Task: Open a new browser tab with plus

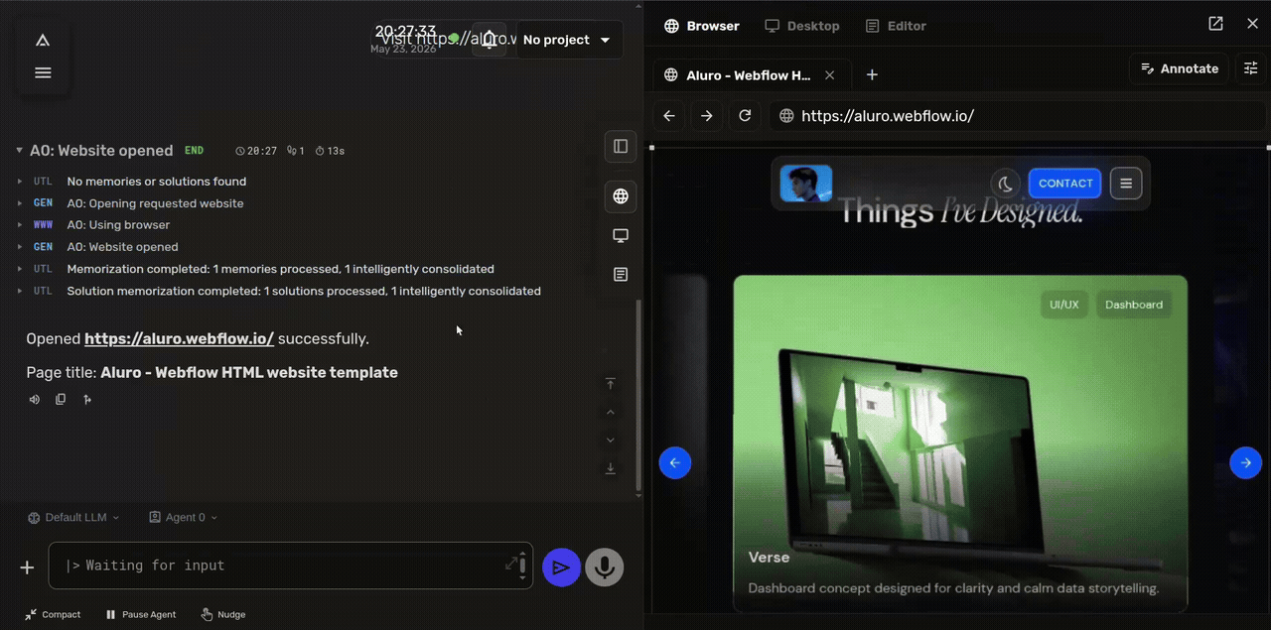Action: tap(872, 74)
